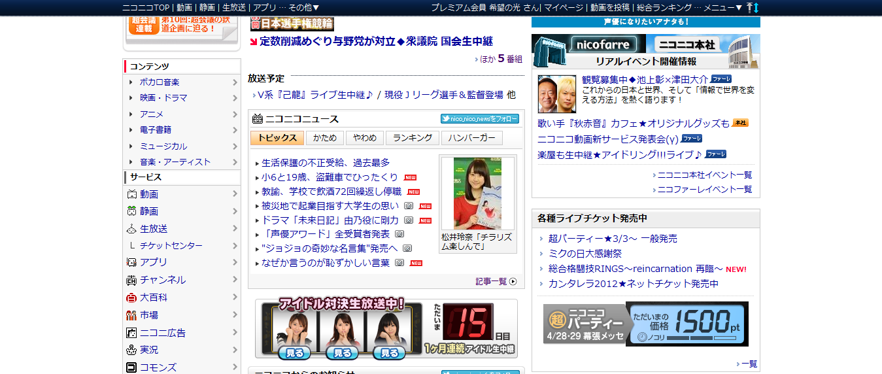The height and width of the screenshot is (374, 882).
Task: Select the red 大百科 encyclopedia icon
Action: (131, 297)
